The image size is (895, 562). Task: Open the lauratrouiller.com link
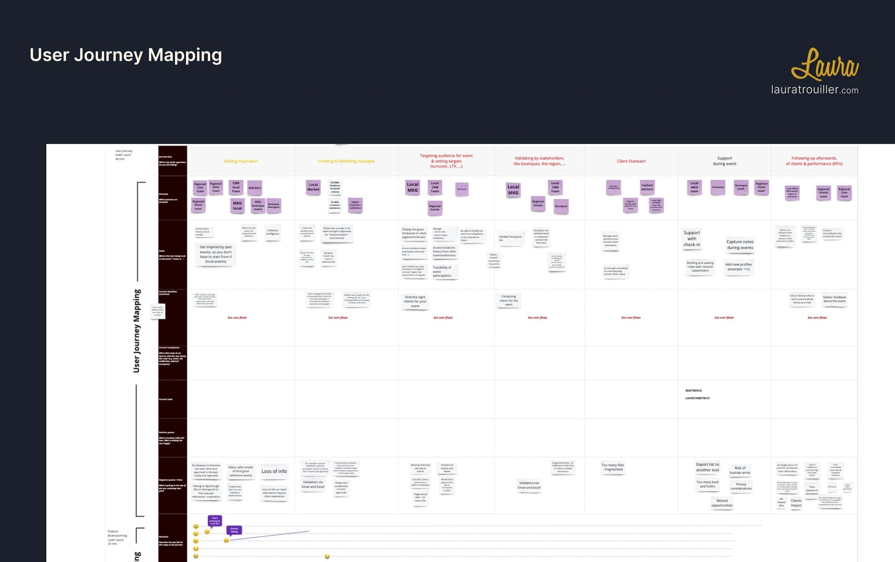pos(814,90)
